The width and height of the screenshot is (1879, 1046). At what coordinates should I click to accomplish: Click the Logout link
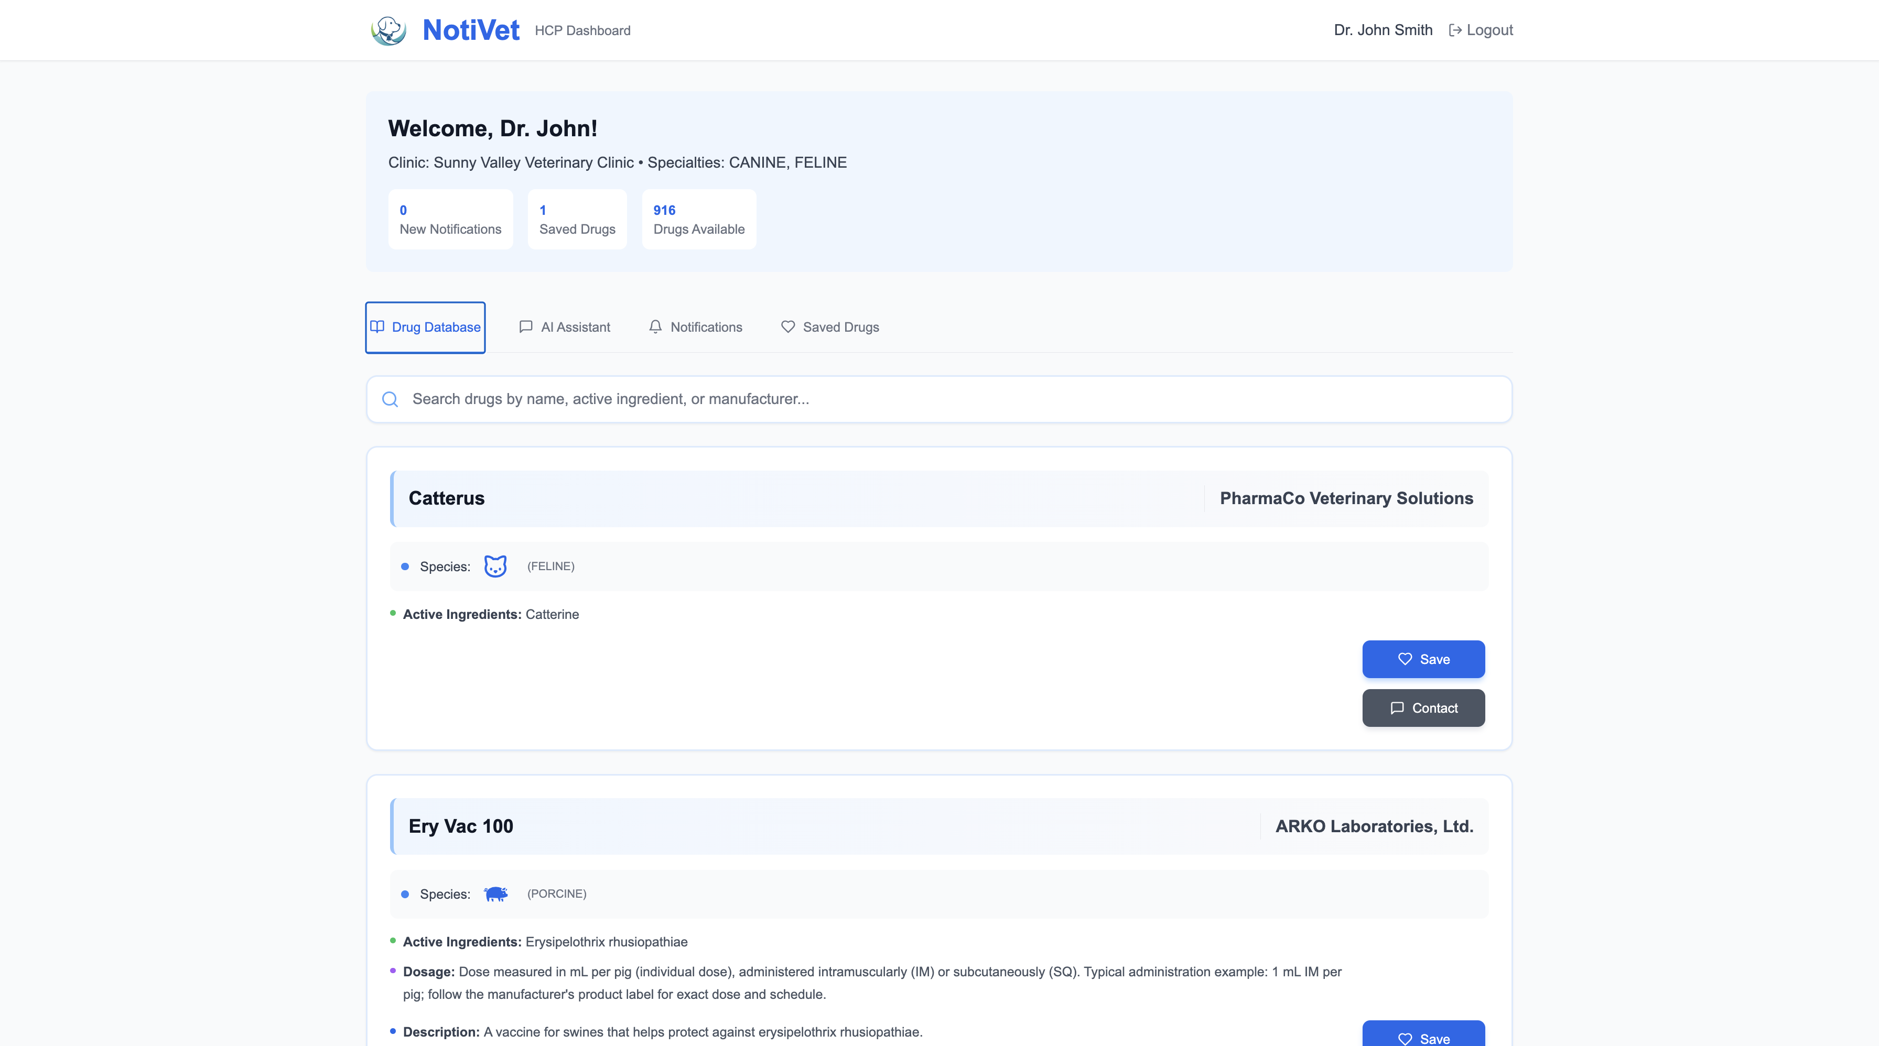(x=1489, y=30)
